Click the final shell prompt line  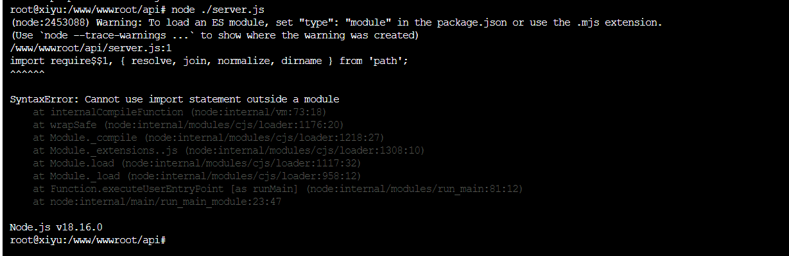(x=89, y=240)
